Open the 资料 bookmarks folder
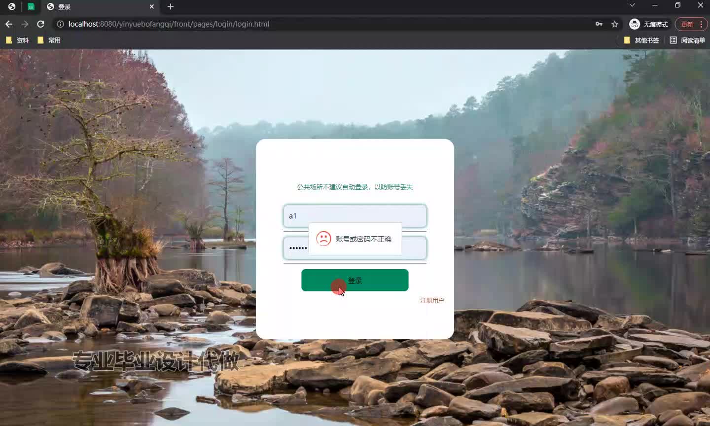This screenshot has height=426, width=710. click(18, 40)
